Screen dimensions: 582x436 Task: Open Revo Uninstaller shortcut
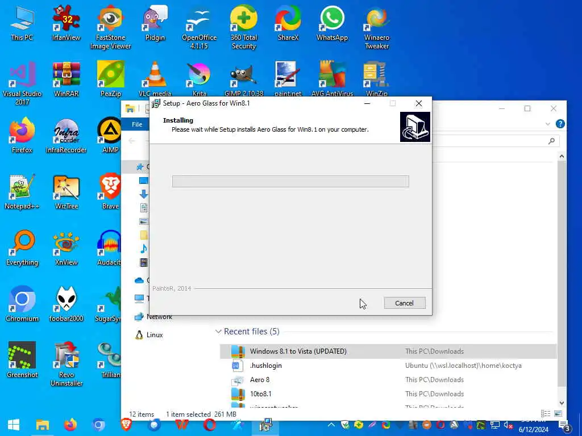66,364
